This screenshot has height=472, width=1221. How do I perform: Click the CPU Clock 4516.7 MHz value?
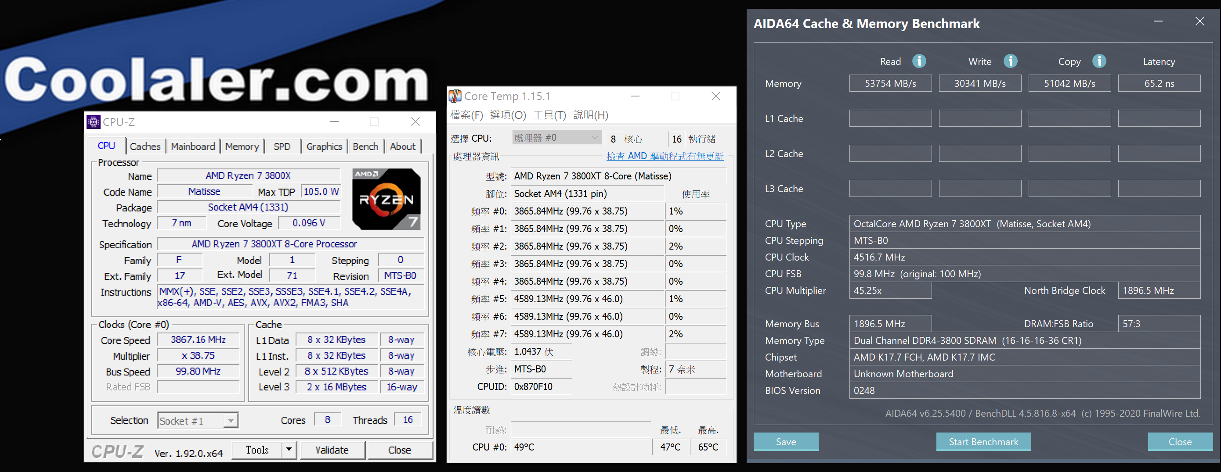point(1024,257)
